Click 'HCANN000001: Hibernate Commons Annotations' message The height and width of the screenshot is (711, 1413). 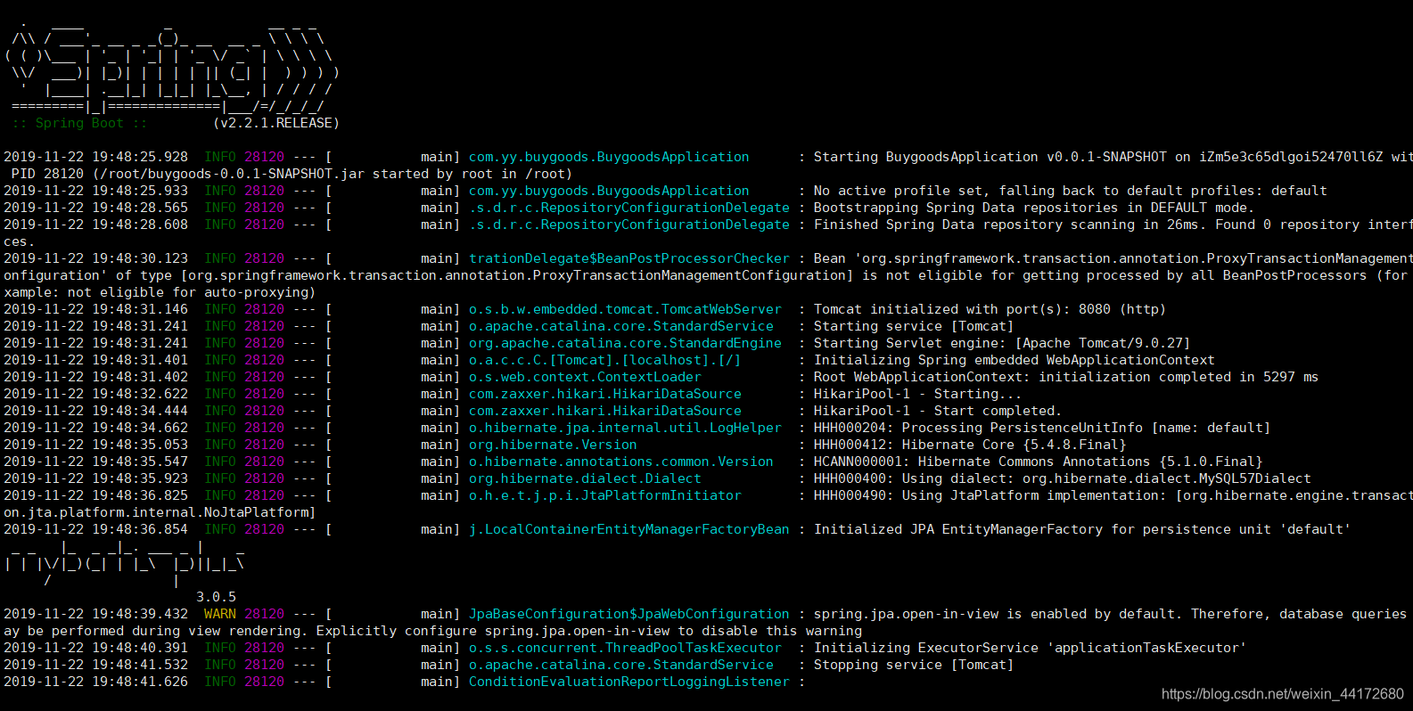pyautogui.click(x=1038, y=462)
